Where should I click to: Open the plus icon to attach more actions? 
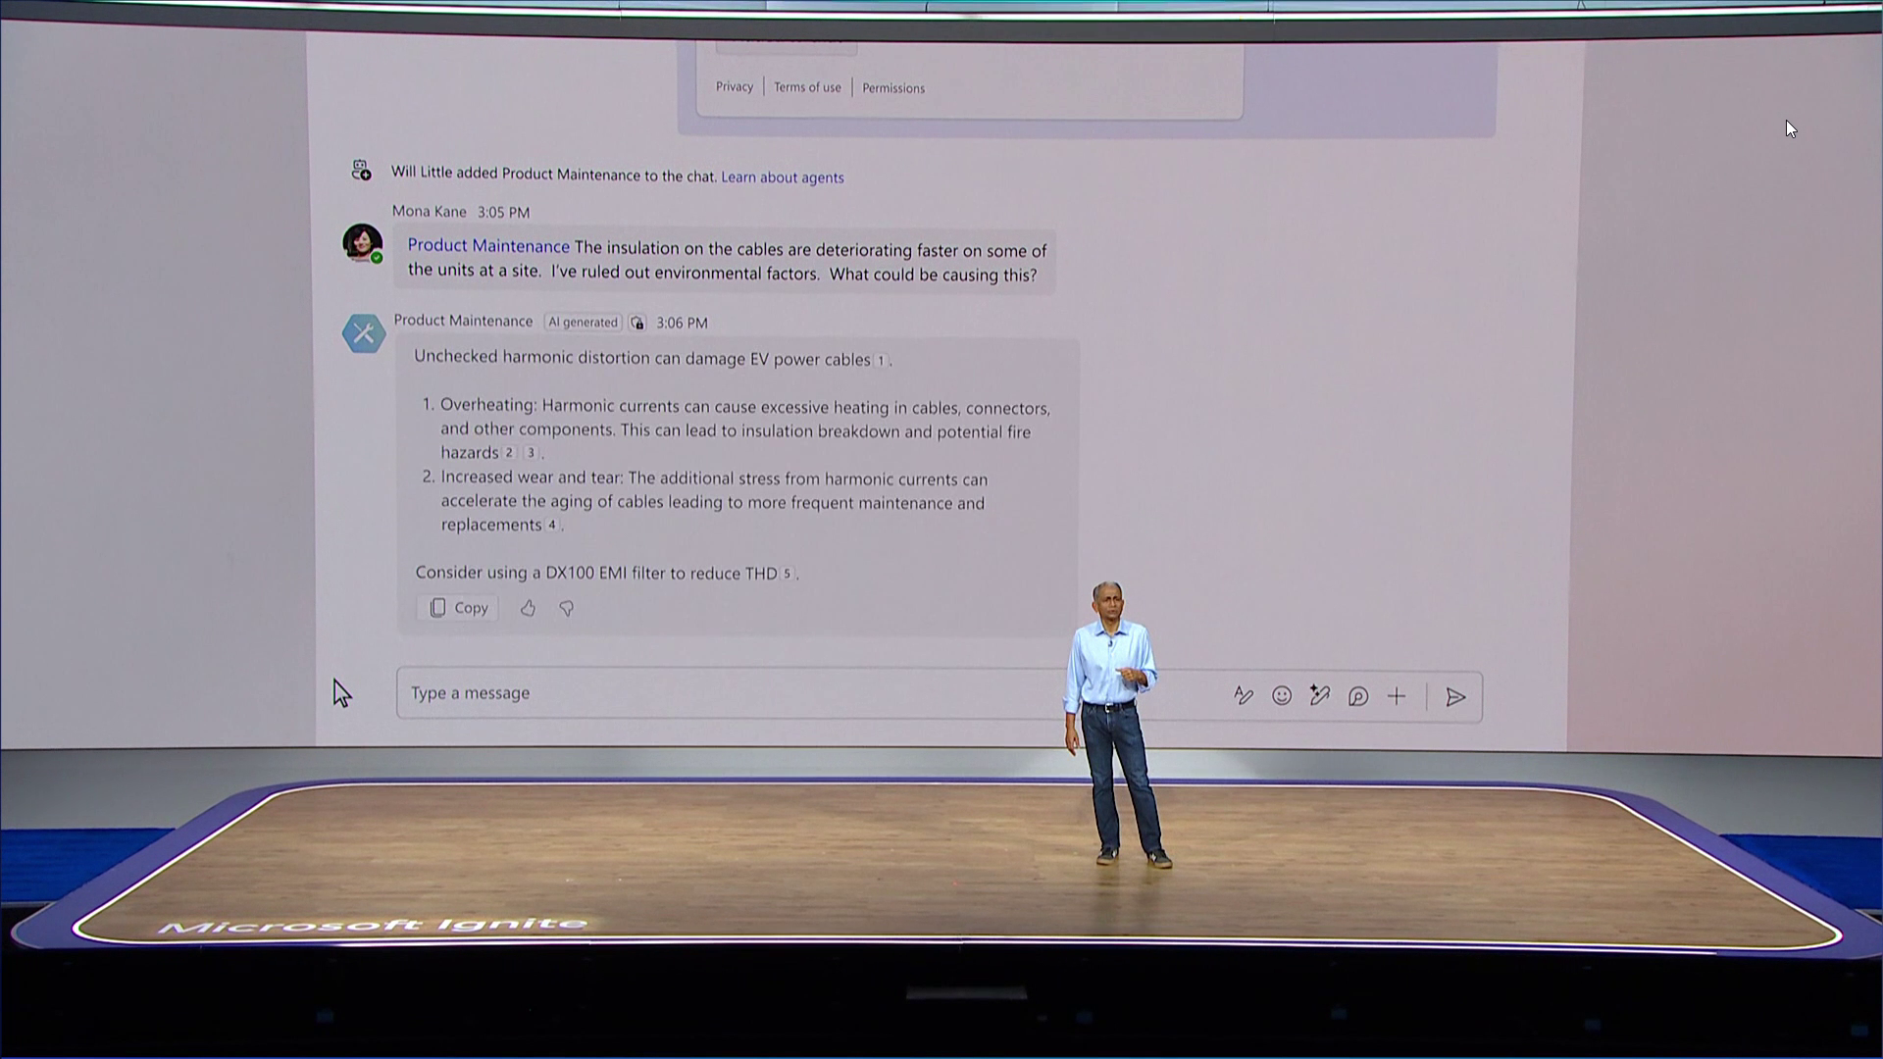pyautogui.click(x=1397, y=696)
